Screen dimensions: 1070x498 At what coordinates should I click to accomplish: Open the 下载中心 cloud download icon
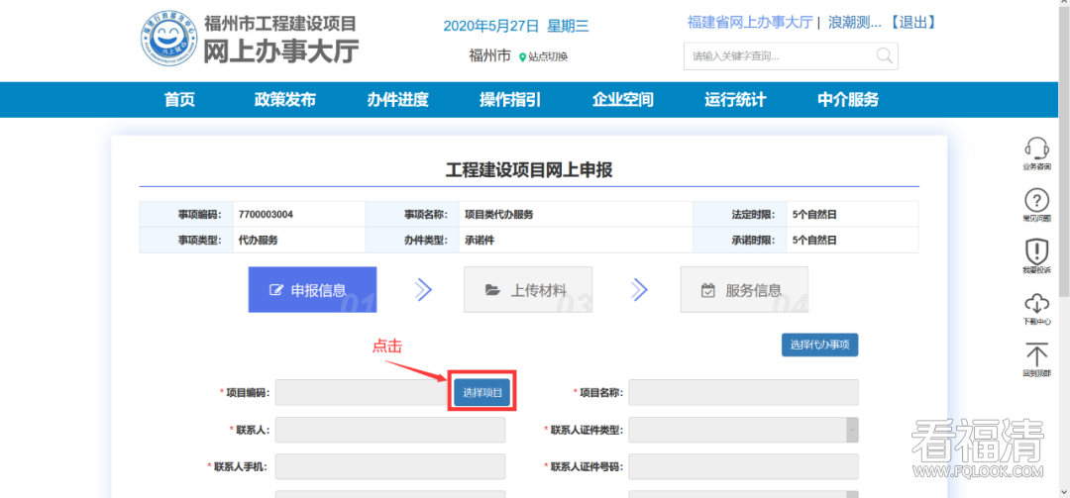tap(1036, 304)
